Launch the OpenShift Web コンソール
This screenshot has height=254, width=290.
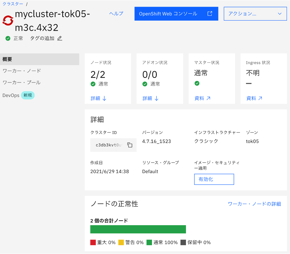click(176, 14)
